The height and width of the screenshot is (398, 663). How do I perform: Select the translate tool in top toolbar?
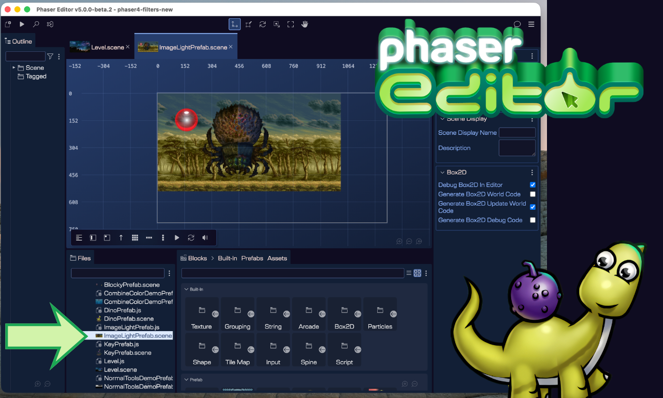(x=235, y=24)
